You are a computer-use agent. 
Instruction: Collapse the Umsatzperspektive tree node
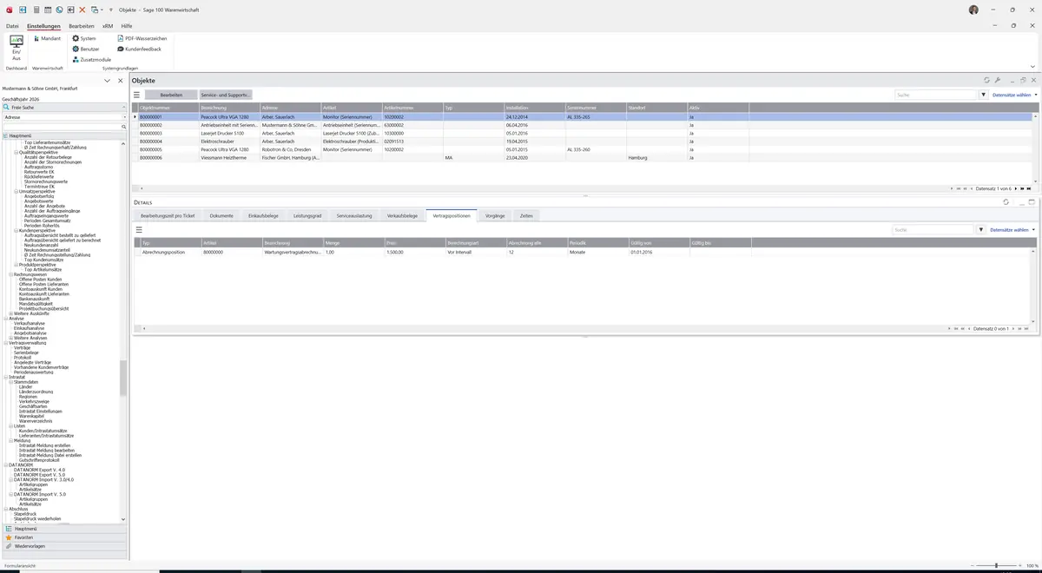(x=16, y=191)
